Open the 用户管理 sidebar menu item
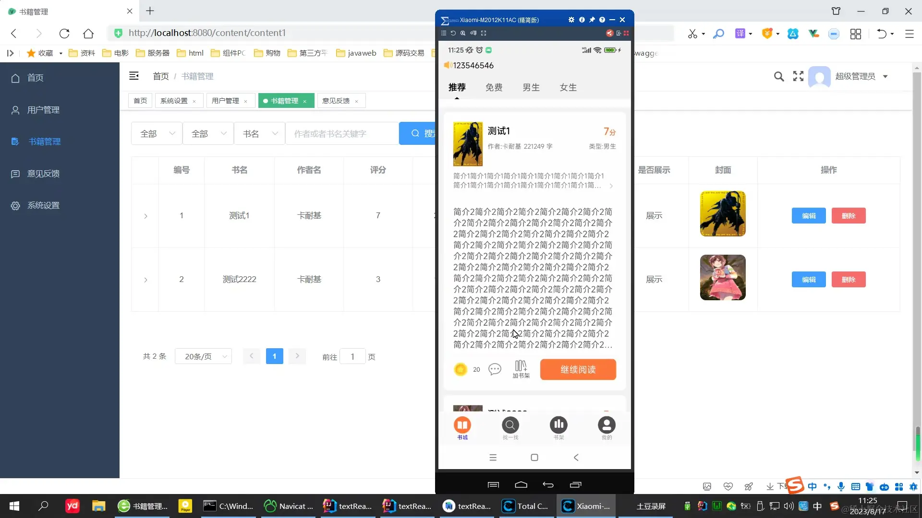This screenshot has height=518, width=922. [x=43, y=110]
